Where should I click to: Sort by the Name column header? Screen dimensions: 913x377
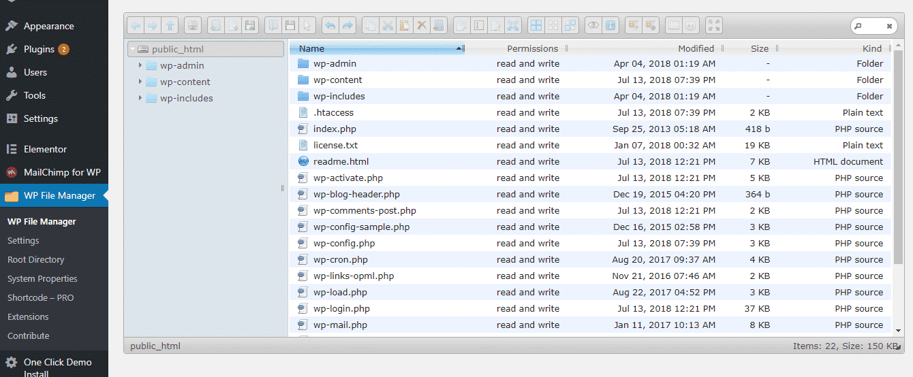click(x=377, y=48)
